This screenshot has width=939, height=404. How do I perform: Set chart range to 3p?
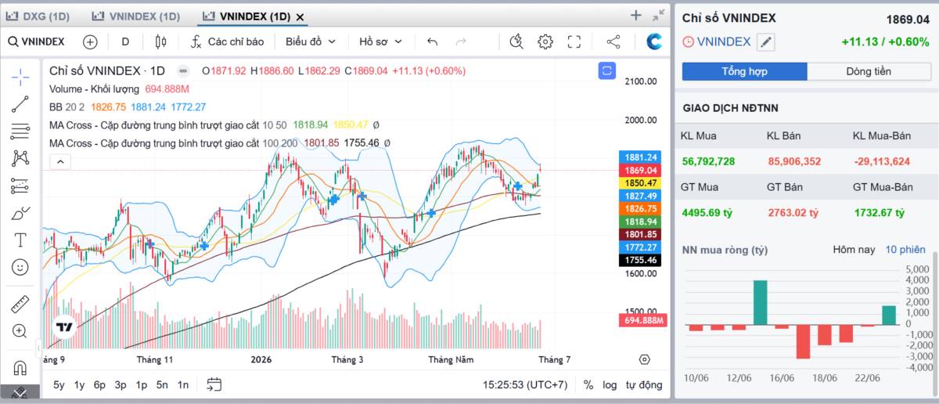[120, 384]
